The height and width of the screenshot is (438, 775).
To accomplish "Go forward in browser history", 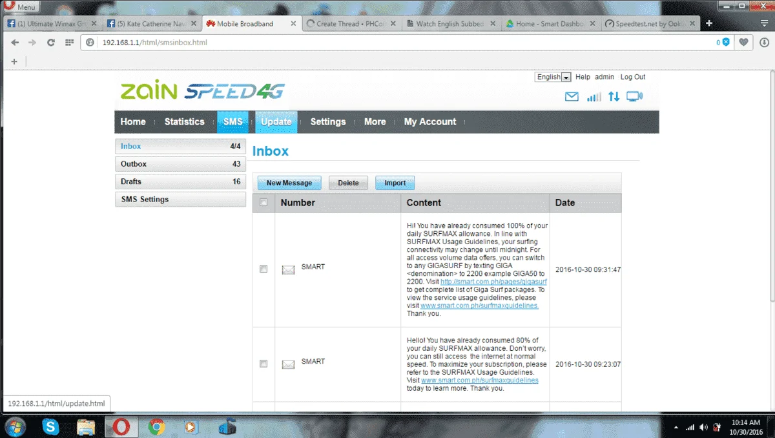I will 32,43.
